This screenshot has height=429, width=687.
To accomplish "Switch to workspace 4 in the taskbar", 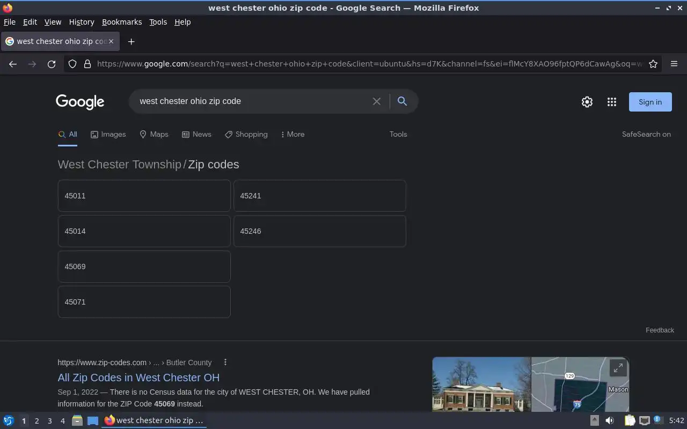I will tap(62, 421).
